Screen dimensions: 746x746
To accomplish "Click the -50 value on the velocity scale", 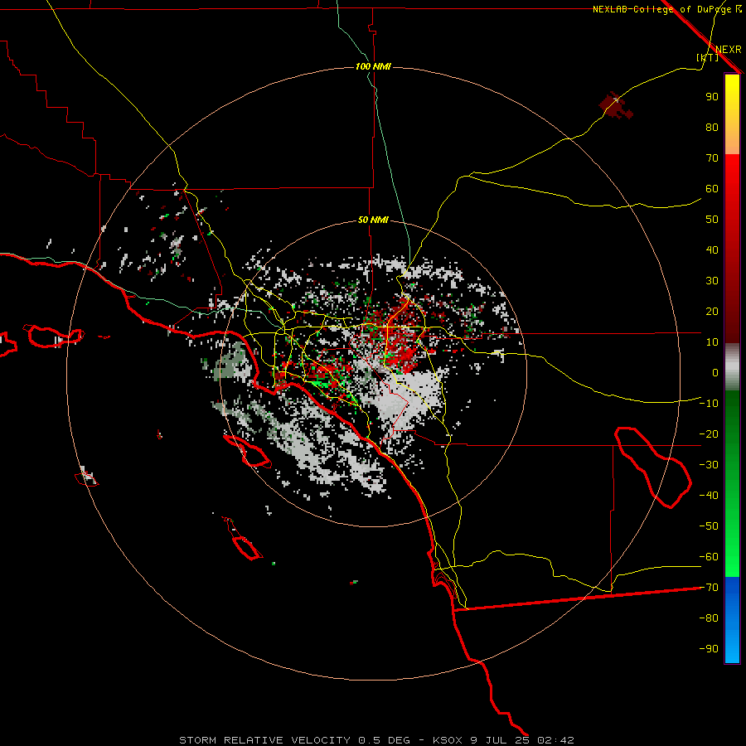I will [709, 526].
